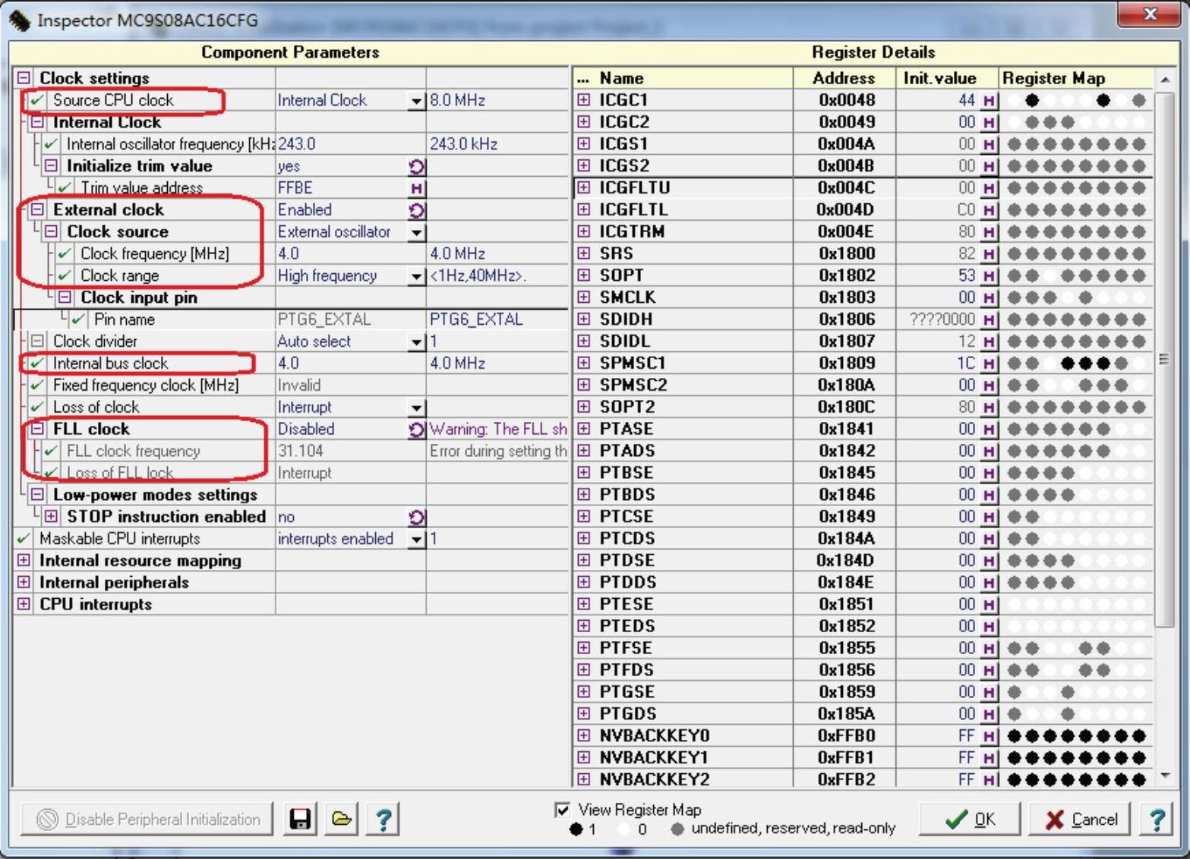Toggle Initialize trim value cycle icon
This screenshot has height=859, width=1190.
(x=416, y=166)
